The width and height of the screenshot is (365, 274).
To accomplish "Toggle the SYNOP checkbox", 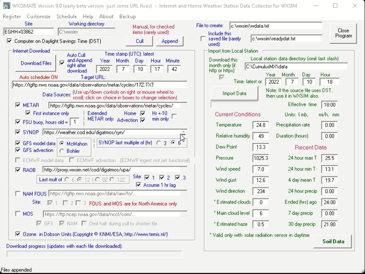I will (18, 132).
